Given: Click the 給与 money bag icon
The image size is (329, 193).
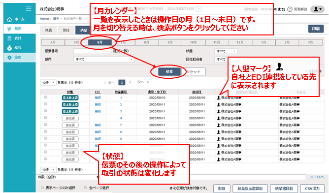Looking at the screenshot, I should (x=9, y=48).
